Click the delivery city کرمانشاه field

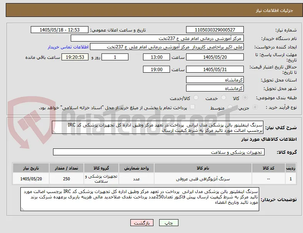point(215,88)
